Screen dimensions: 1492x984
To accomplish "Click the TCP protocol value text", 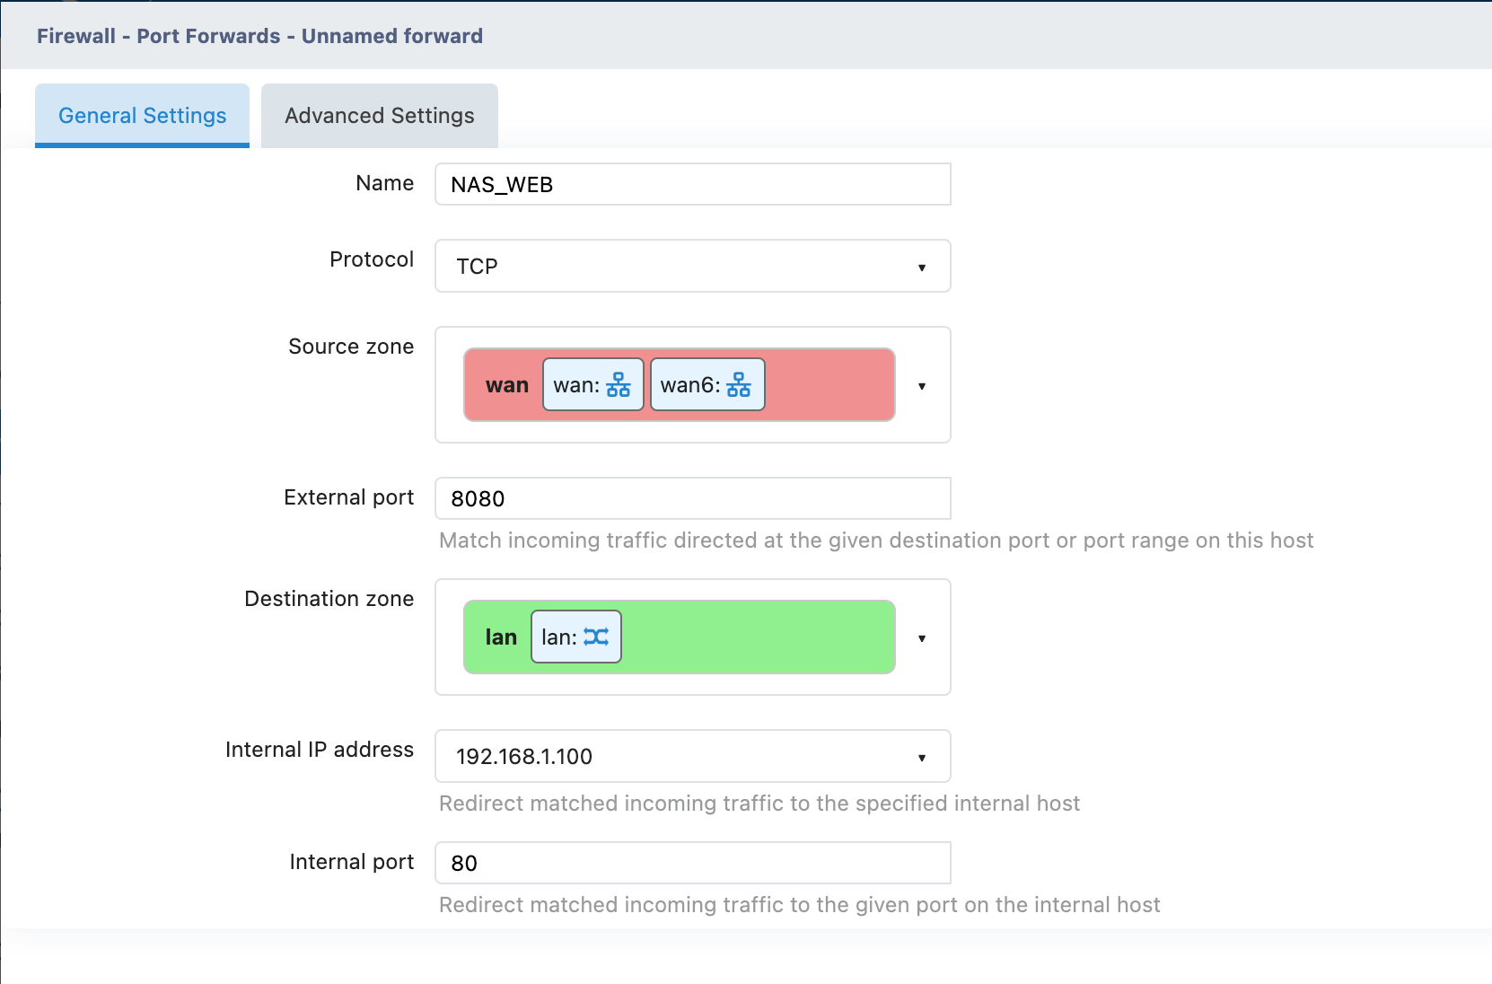I will 477,267.
